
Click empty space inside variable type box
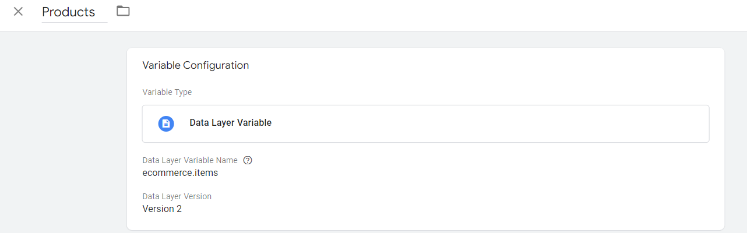[x=489, y=123]
